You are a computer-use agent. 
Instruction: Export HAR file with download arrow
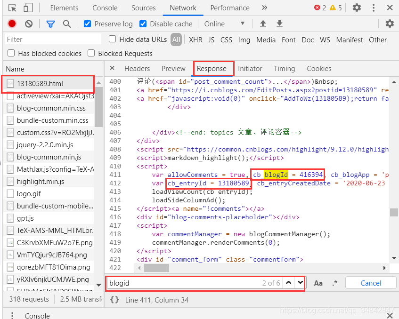pyautogui.click(x=279, y=24)
